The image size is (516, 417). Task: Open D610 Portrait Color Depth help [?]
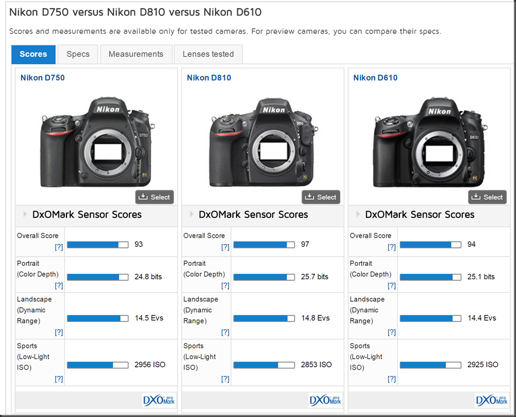tap(392, 285)
